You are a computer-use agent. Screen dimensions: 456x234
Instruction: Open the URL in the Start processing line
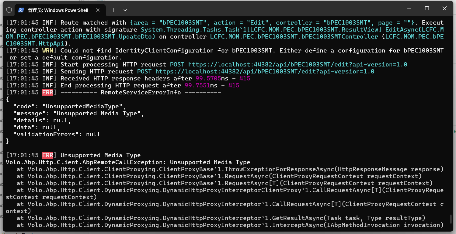pyautogui.click(x=298, y=64)
